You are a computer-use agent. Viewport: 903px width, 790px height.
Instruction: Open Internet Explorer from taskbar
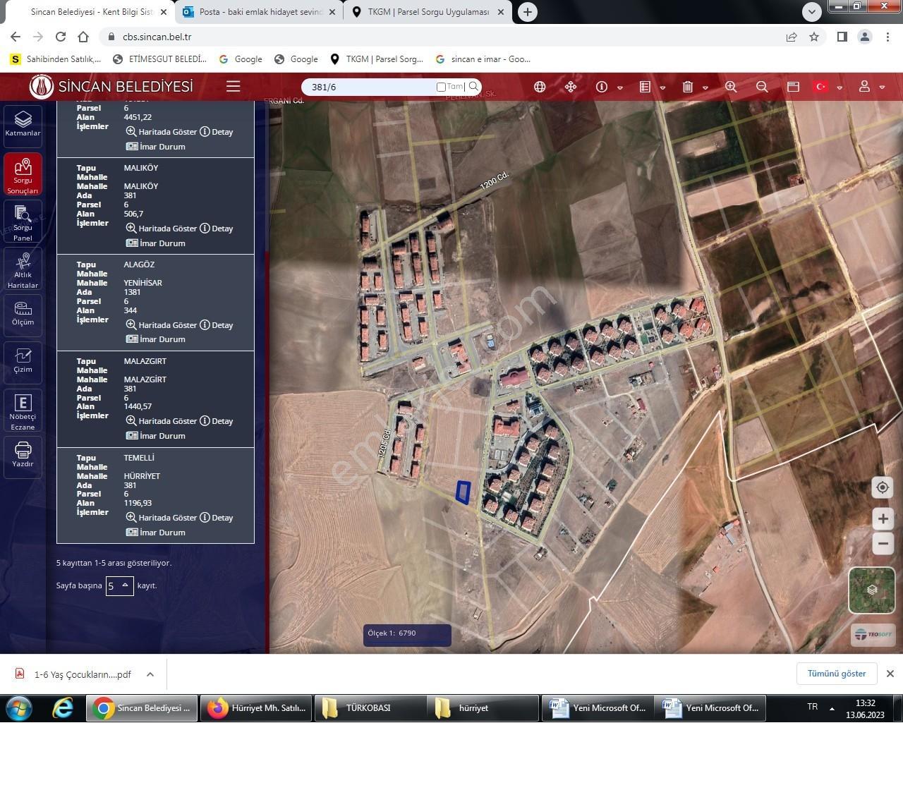coord(63,708)
